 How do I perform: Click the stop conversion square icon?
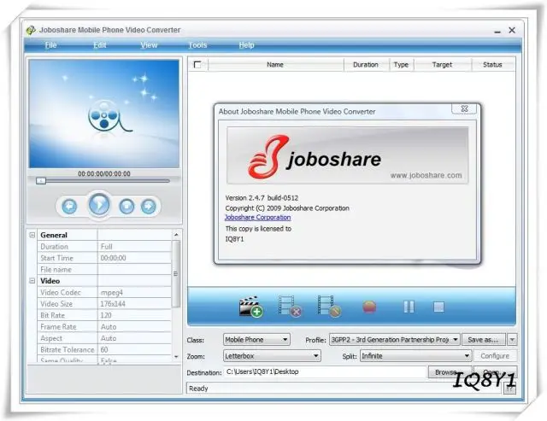click(438, 307)
